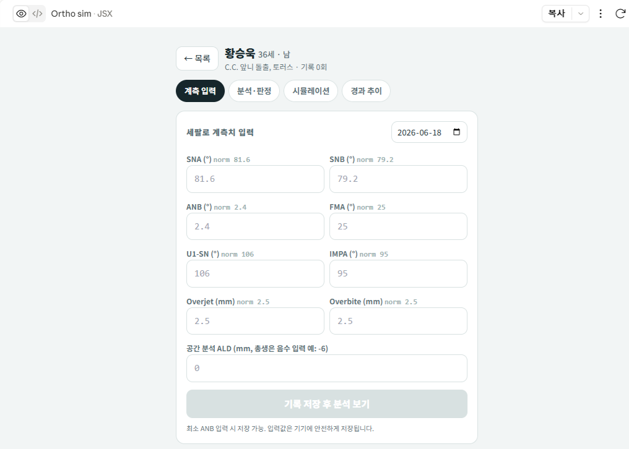The height and width of the screenshot is (449, 629).
Task: Select the FMA input field
Action: pos(398,226)
